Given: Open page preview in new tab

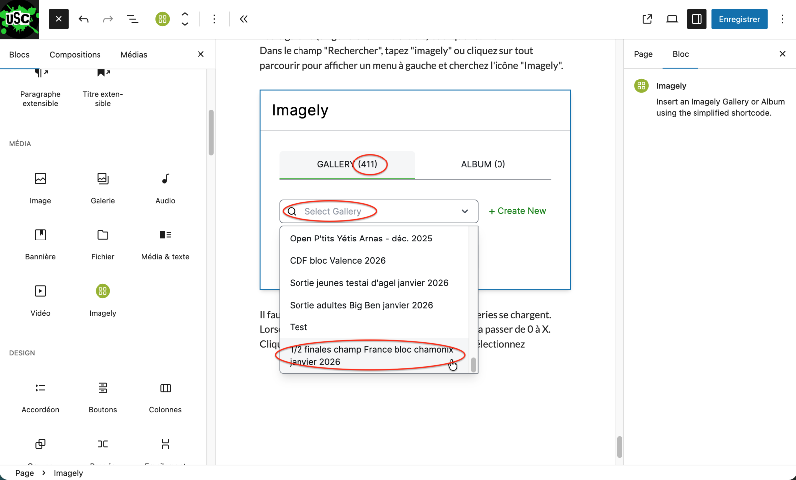Looking at the screenshot, I should [x=647, y=19].
